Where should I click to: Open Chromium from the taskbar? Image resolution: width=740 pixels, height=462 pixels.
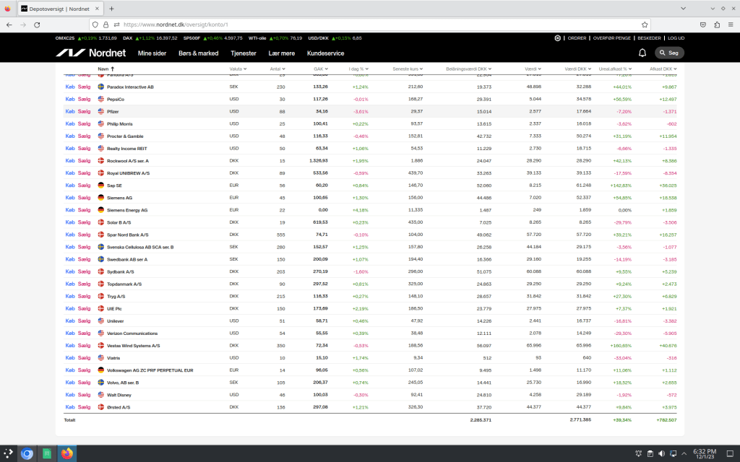tap(27, 453)
